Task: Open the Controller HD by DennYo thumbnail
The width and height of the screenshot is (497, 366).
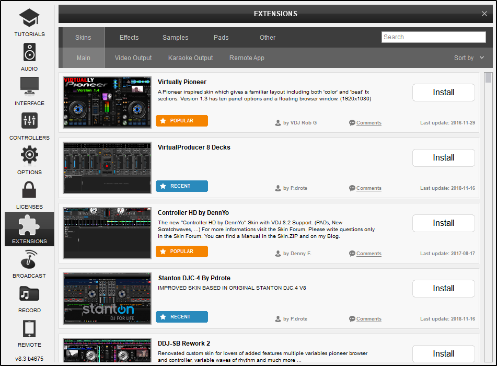Action: [107, 233]
